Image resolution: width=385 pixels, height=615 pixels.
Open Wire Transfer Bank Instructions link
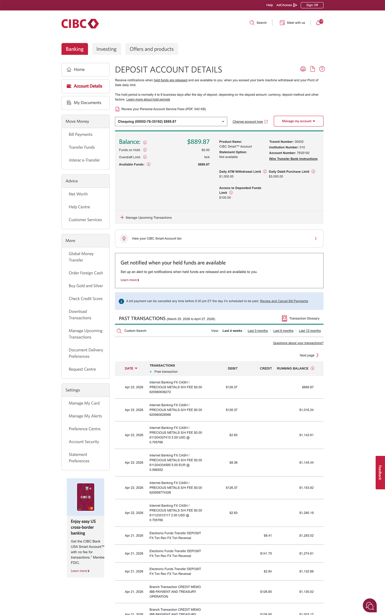pos(293,159)
